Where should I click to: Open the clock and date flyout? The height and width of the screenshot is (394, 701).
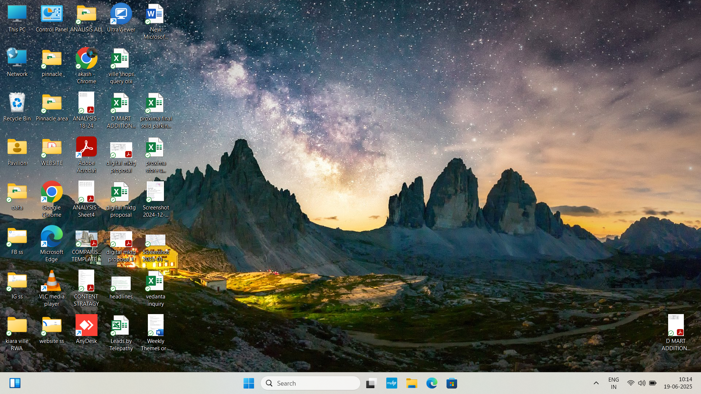coord(678,383)
